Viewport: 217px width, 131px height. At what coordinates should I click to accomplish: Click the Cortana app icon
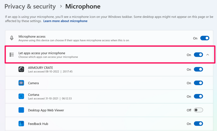[21, 96]
